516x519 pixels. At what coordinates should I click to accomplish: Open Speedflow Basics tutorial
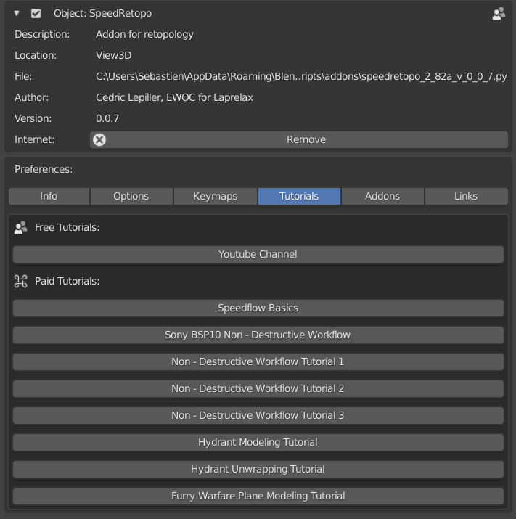click(258, 308)
